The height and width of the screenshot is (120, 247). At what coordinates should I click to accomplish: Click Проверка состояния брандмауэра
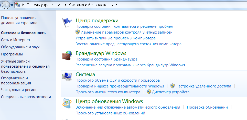(106, 59)
